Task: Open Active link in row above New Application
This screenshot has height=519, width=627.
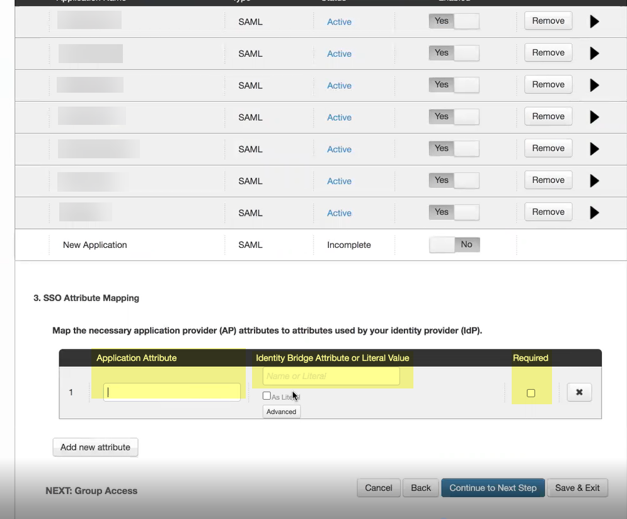Action: [x=339, y=213]
